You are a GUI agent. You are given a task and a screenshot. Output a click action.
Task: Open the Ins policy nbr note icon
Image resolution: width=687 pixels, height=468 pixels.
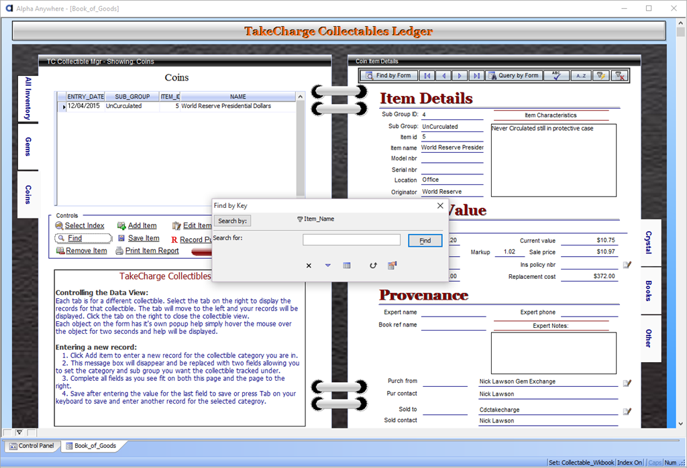pyautogui.click(x=627, y=265)
